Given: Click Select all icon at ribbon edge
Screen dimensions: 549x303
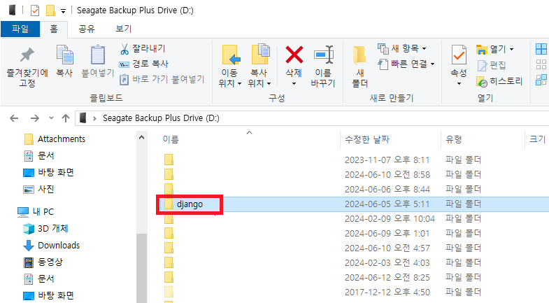Looking at the screenshot, I should tap(541, 49).
